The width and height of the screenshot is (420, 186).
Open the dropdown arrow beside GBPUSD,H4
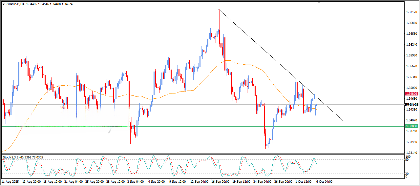(4, 4)
